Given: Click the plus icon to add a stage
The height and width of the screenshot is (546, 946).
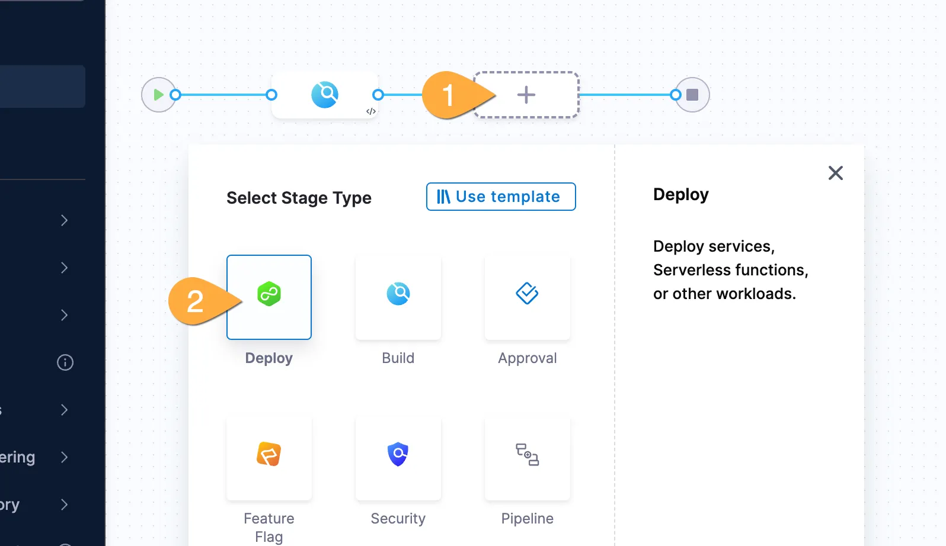Looking at the screenshot, I should [526, 95].
